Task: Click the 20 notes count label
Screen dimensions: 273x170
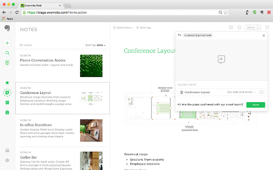Action: coord(26,45)
